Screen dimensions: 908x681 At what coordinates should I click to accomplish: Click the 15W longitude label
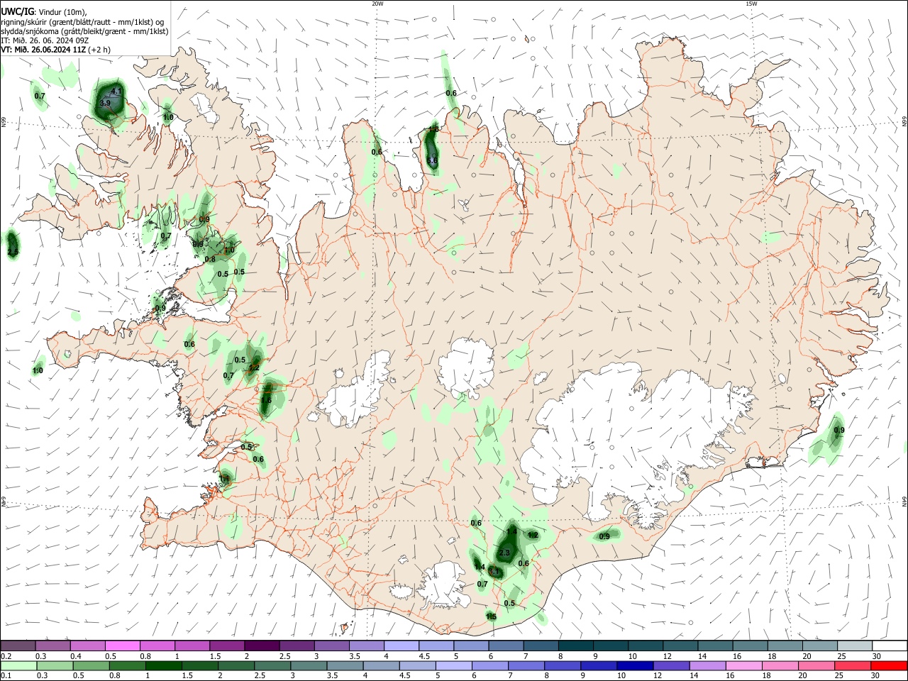point(751,4)
